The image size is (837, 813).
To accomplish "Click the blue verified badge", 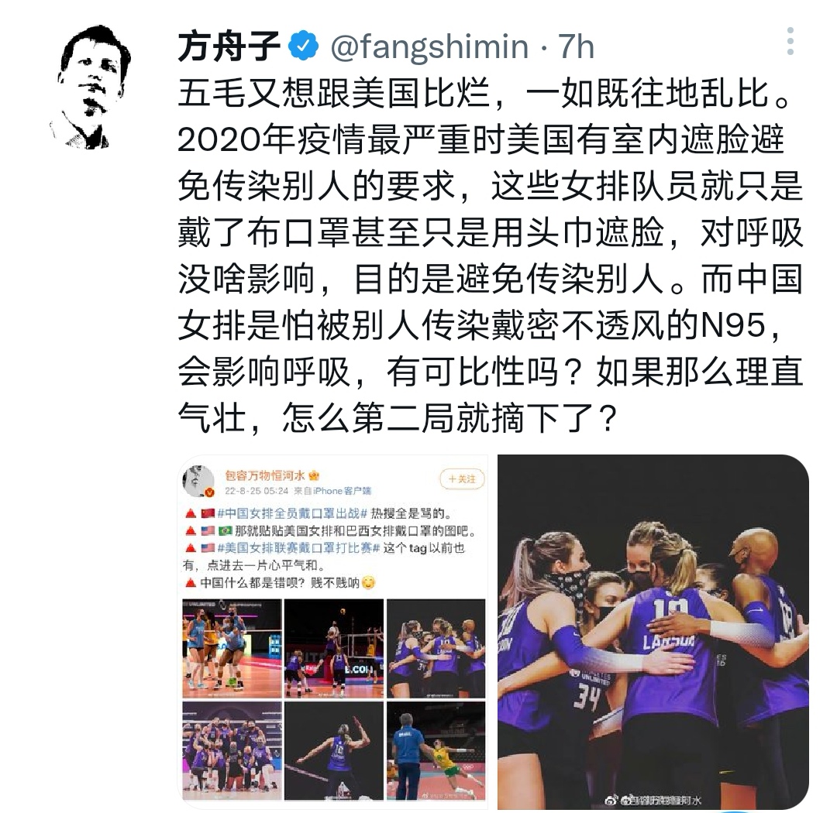I will tap(303, 46).
